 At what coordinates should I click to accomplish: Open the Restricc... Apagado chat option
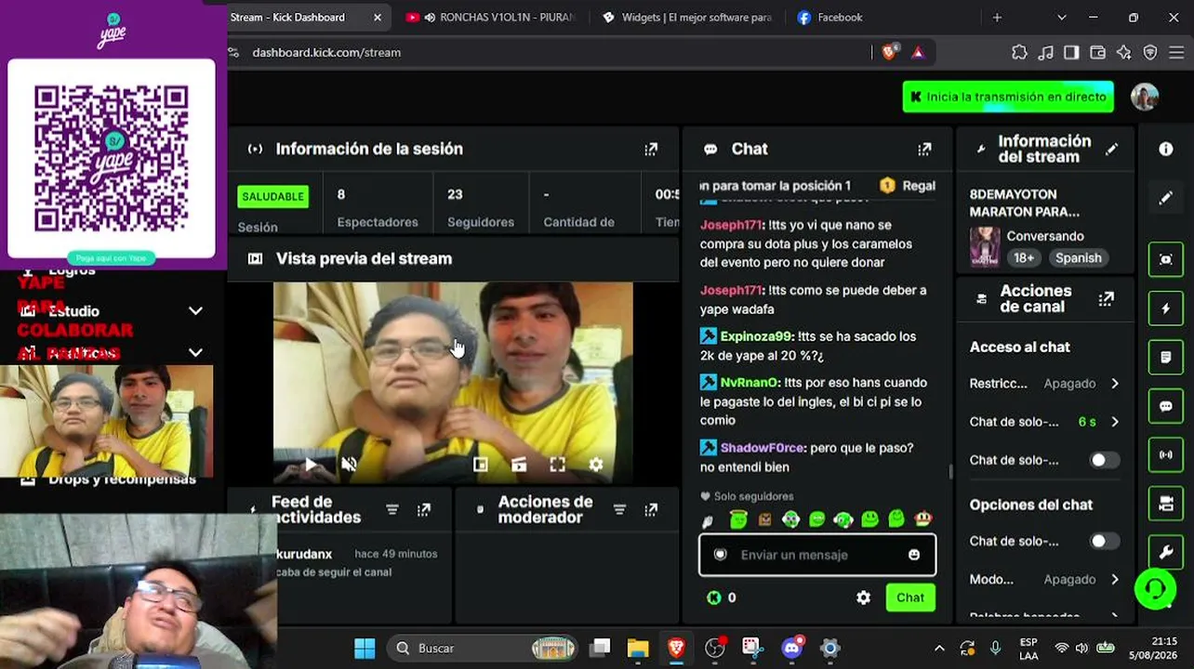[1043, 384]
